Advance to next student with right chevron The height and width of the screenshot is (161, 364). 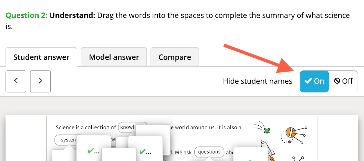point(40,81)
